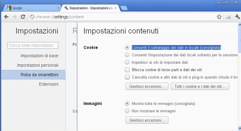The image size is (241, 131).
Task: Bookmark this page with the star icon
Action: tap(219, 17)
